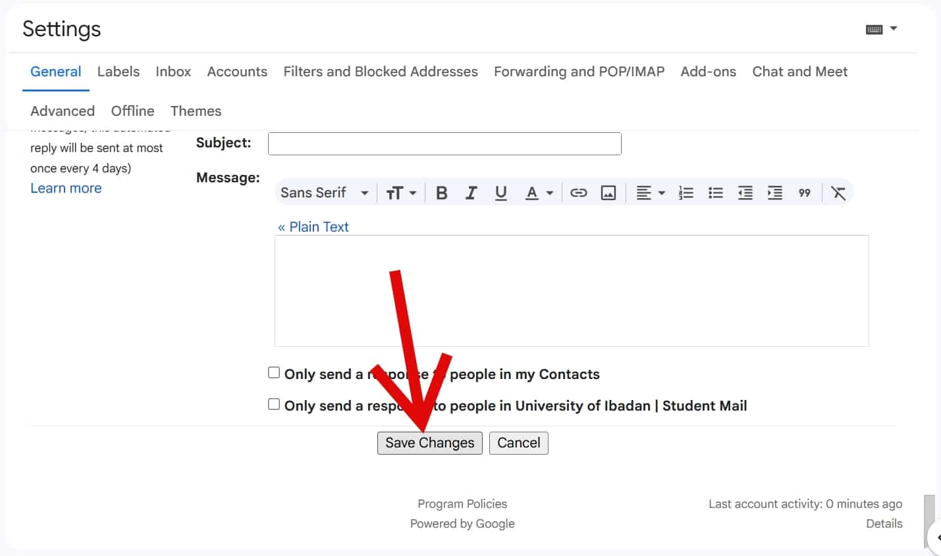Toggle underline formatting
The image size is (941, 556).
click(x=500, y=192)
